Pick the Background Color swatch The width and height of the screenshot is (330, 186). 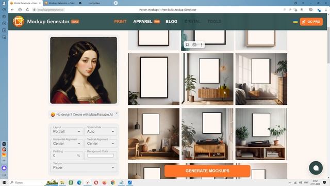point(101,156)
